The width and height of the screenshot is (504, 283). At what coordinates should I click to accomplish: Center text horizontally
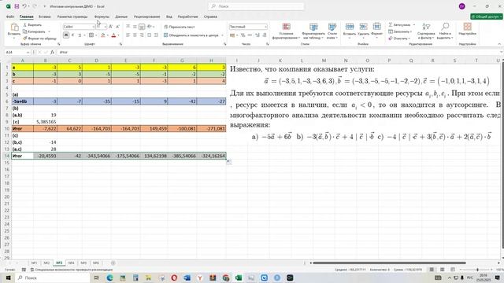135,35
